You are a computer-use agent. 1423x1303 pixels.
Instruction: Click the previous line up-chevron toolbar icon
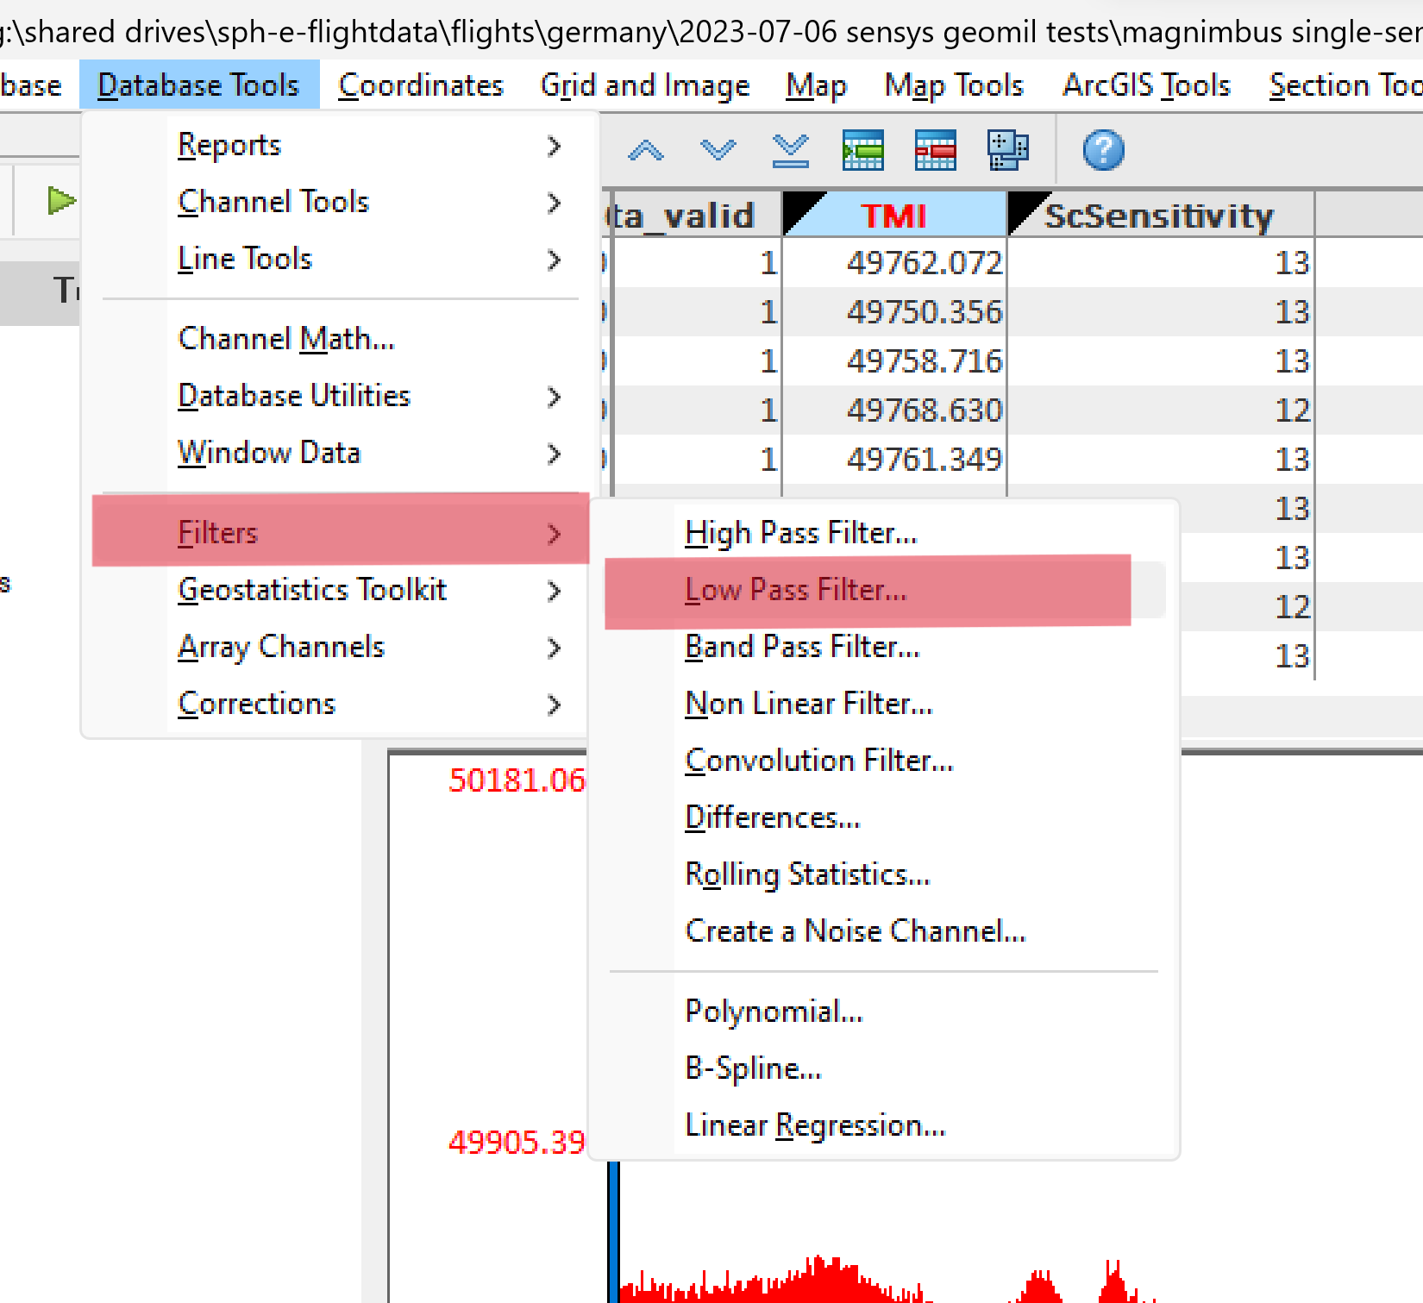(645, 149)
